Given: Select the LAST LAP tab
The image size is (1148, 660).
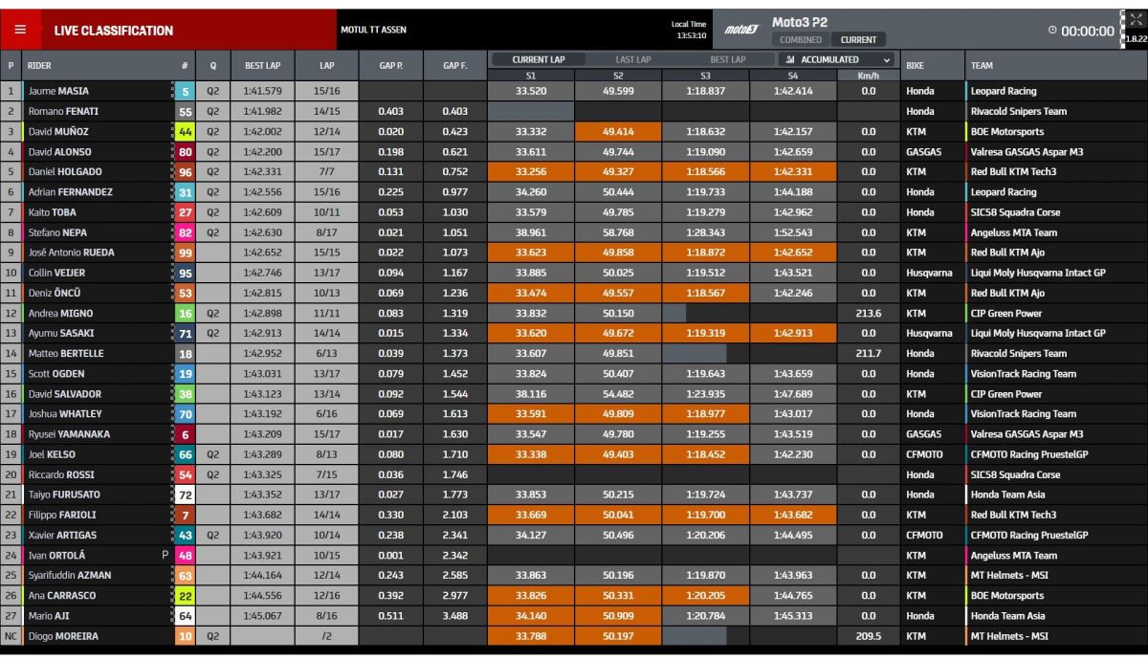Looking at the screenshot, I should [x=632, y=59].
